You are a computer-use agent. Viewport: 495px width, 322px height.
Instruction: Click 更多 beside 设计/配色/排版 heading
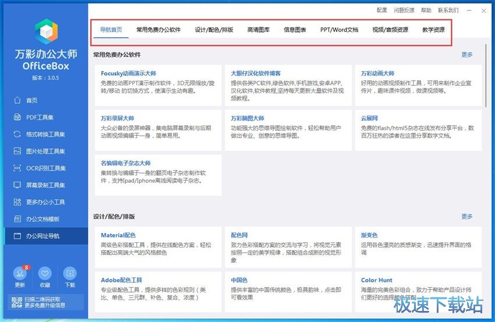tap(467, 216)
